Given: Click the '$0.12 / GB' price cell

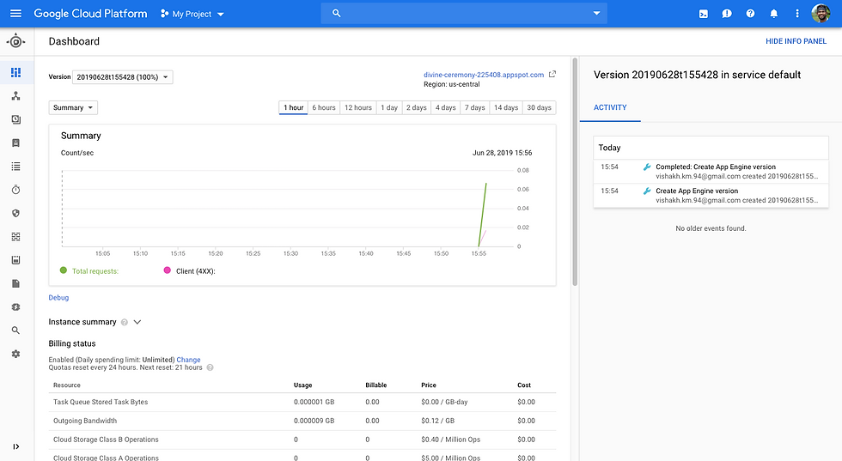Looking at the screenshot, I should point(437,421).
